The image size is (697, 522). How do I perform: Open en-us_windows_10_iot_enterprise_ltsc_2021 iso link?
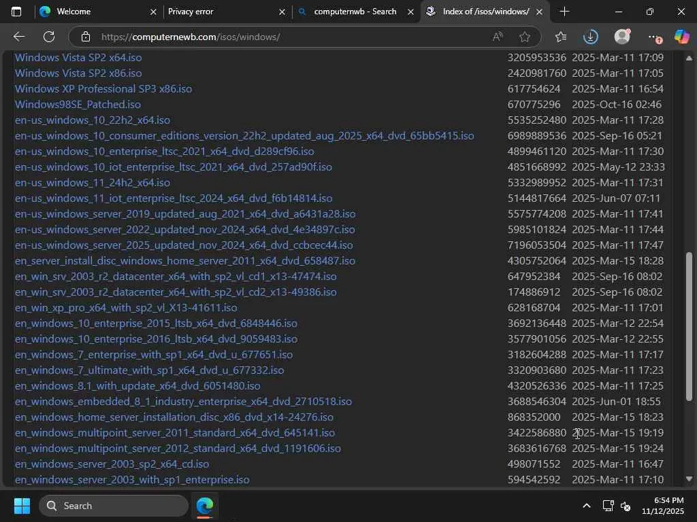coord(174,167)
